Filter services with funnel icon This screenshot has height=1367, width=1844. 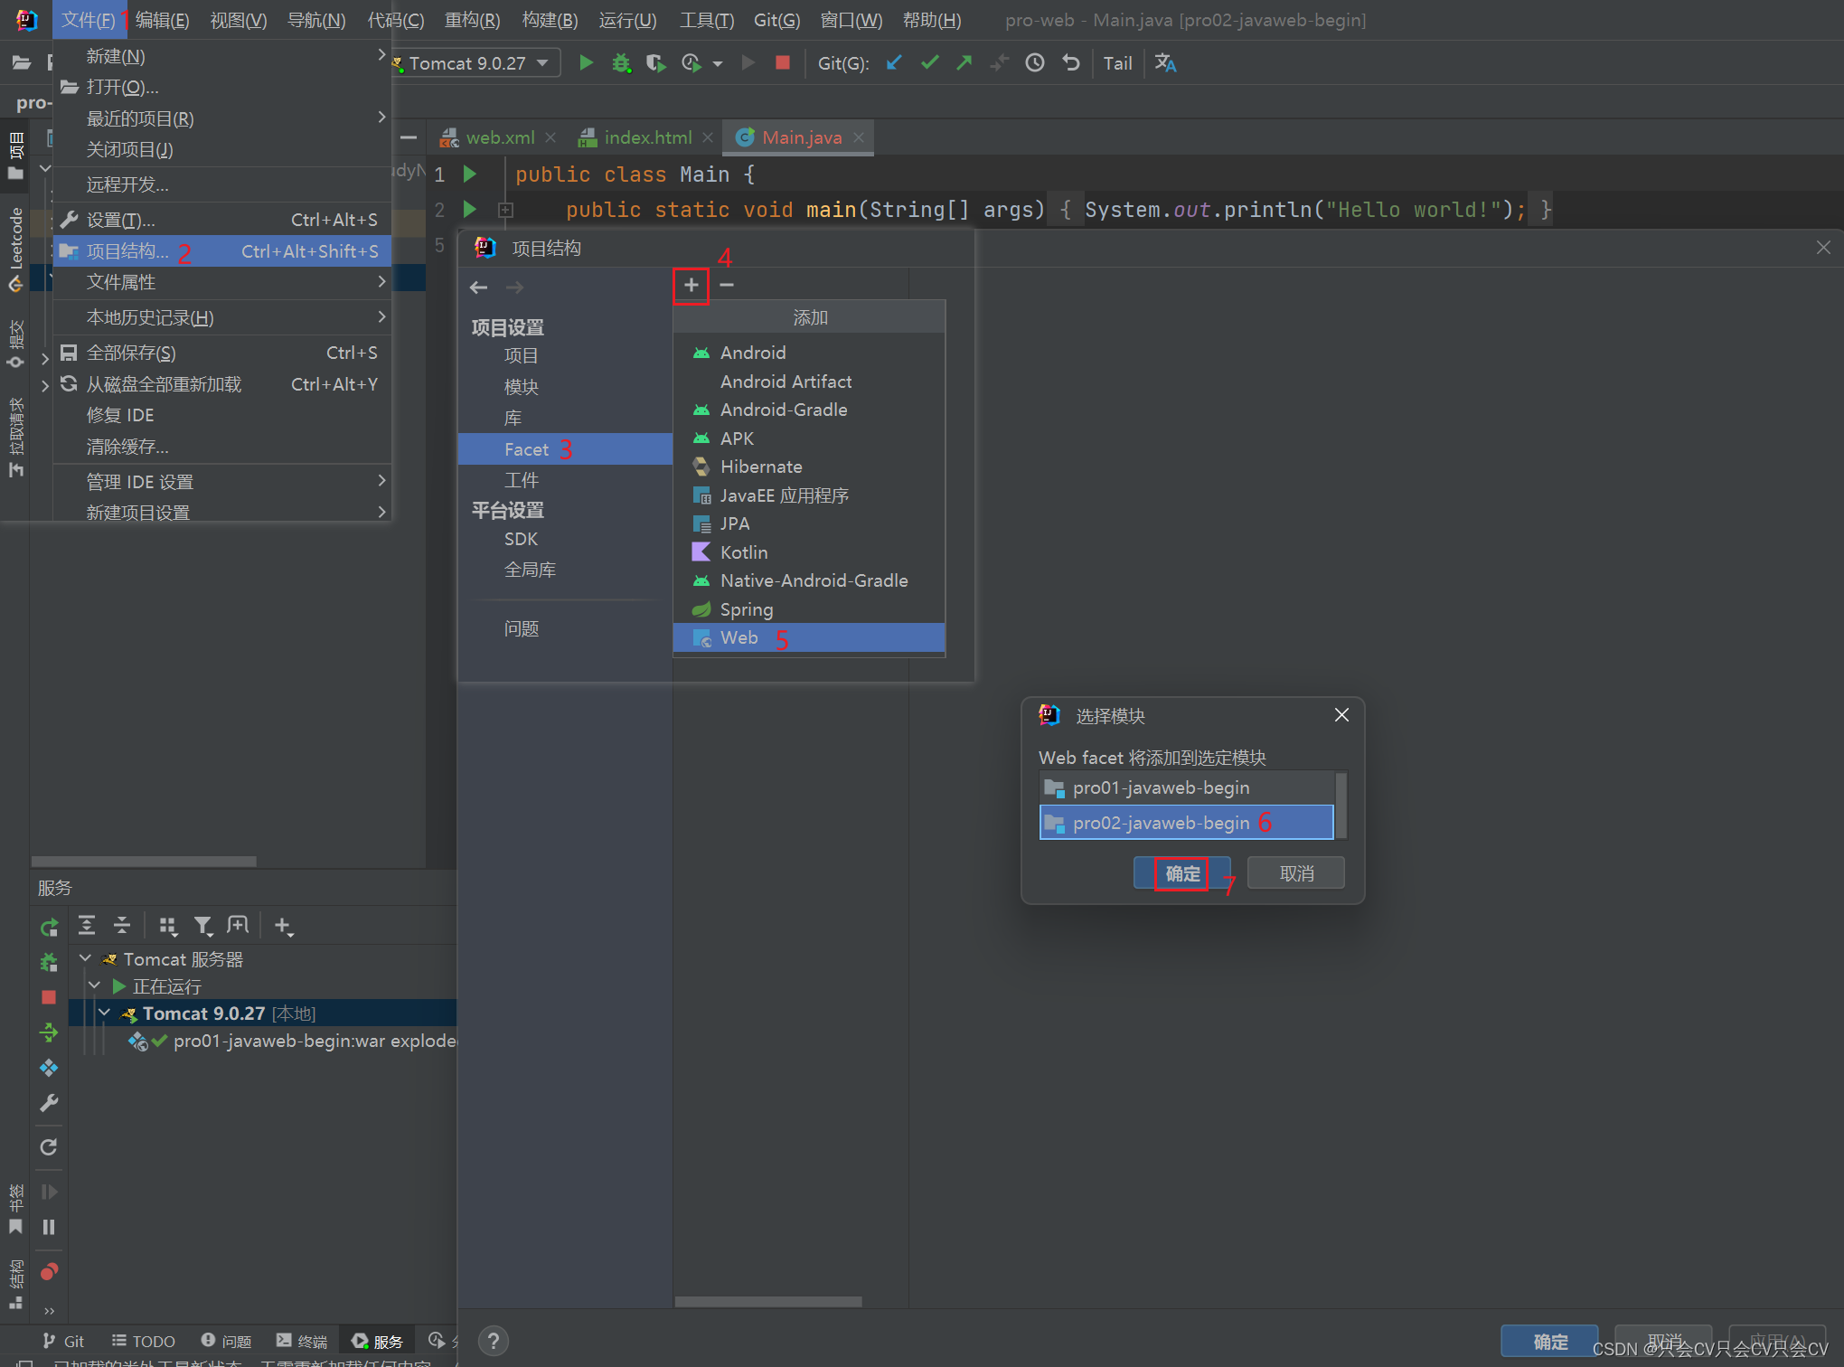point(203,925)
